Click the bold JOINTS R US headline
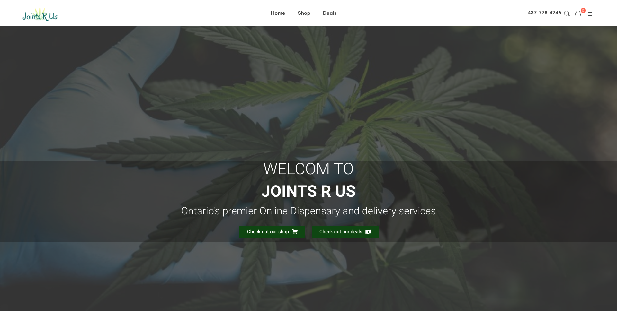 308,191
